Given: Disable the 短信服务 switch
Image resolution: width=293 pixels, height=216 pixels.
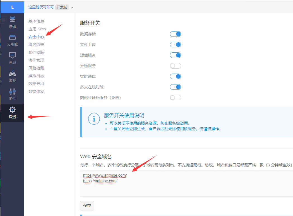Looking at the screenshot, I should (176, 55).
